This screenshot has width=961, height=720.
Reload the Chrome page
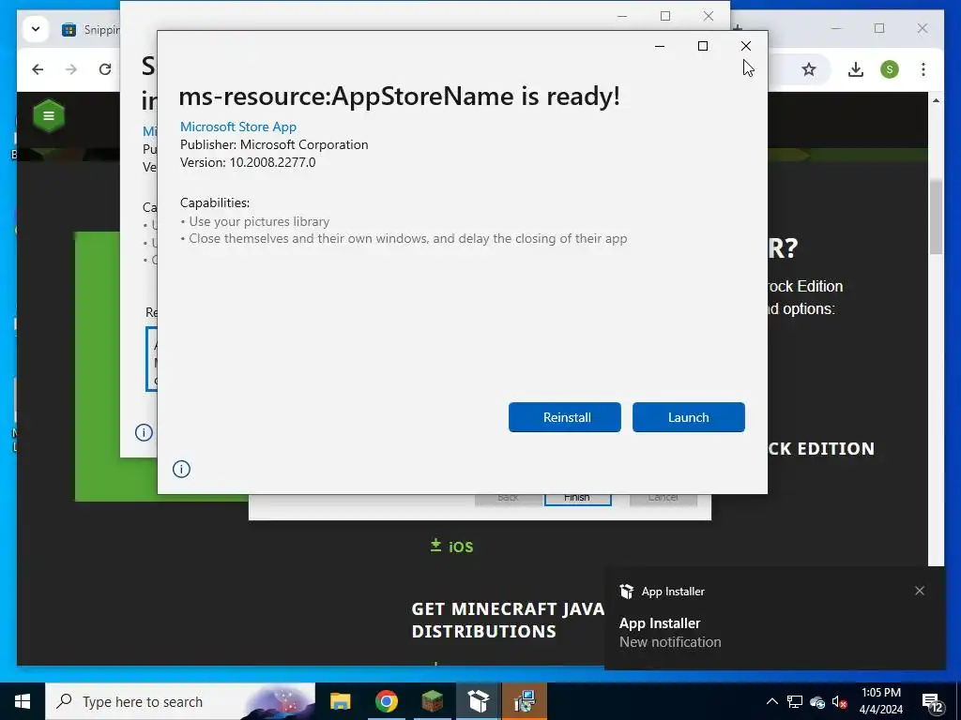105,69
